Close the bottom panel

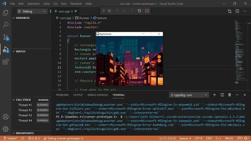(245, 95)
